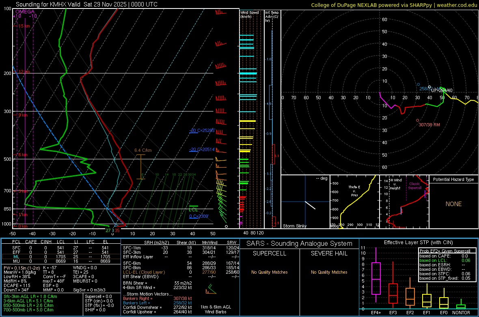Click the 'Theta-E v. Pres' inset label

(x=354, y=191)
